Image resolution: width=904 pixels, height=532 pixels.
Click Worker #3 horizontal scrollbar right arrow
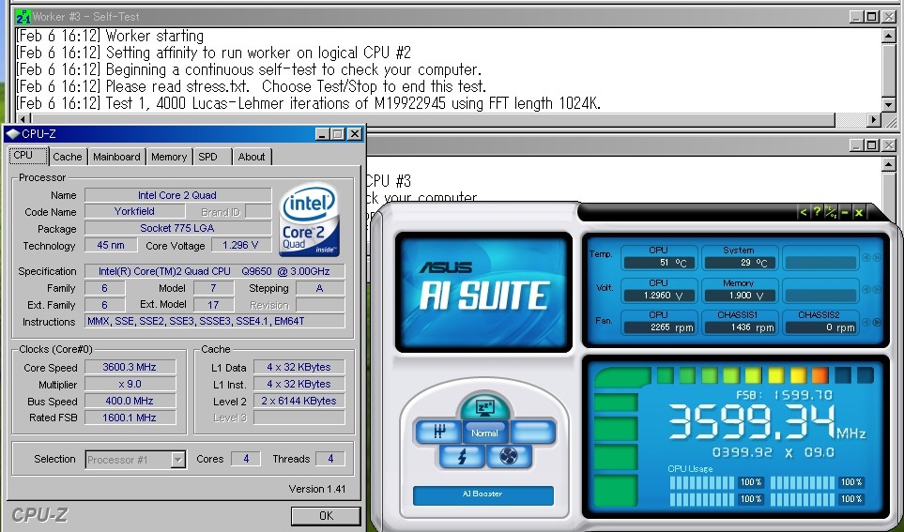click(874, 119)
